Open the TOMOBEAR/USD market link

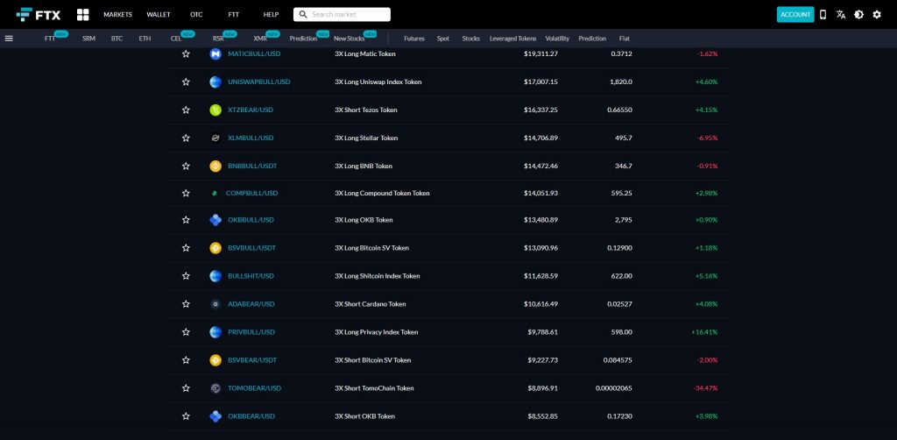pyautogui.click(x=255, y=388)
